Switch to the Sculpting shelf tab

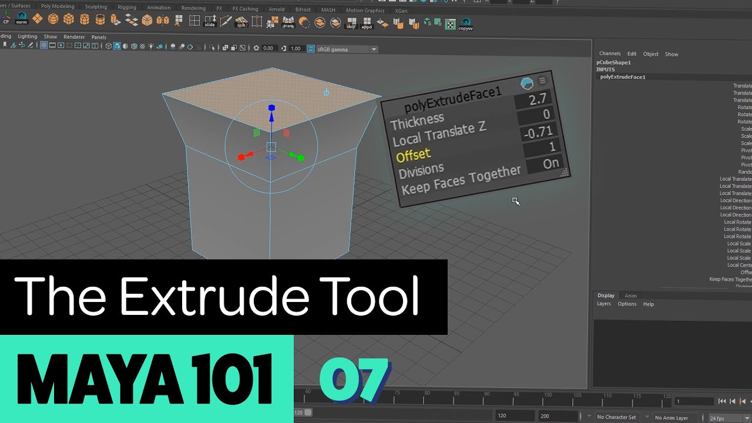pyautogui.click(x=96, y=7)
